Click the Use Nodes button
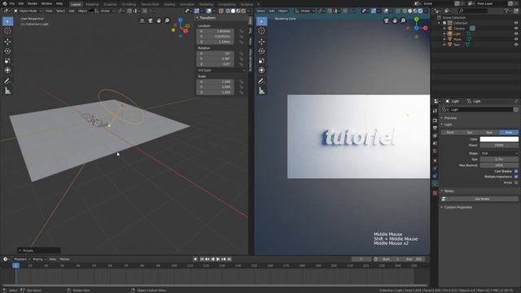The width and height of the screenshot is (521, 293). point(482,199)
